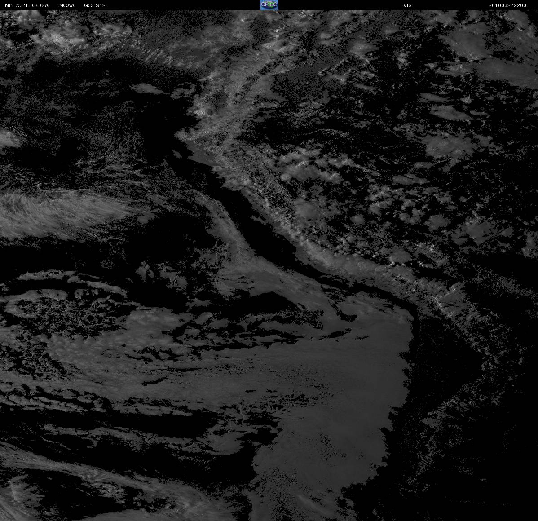This screenshot has width=538, height=521.
Task: Click the '201003272200' timestamp
Action: tap(507, 5)
